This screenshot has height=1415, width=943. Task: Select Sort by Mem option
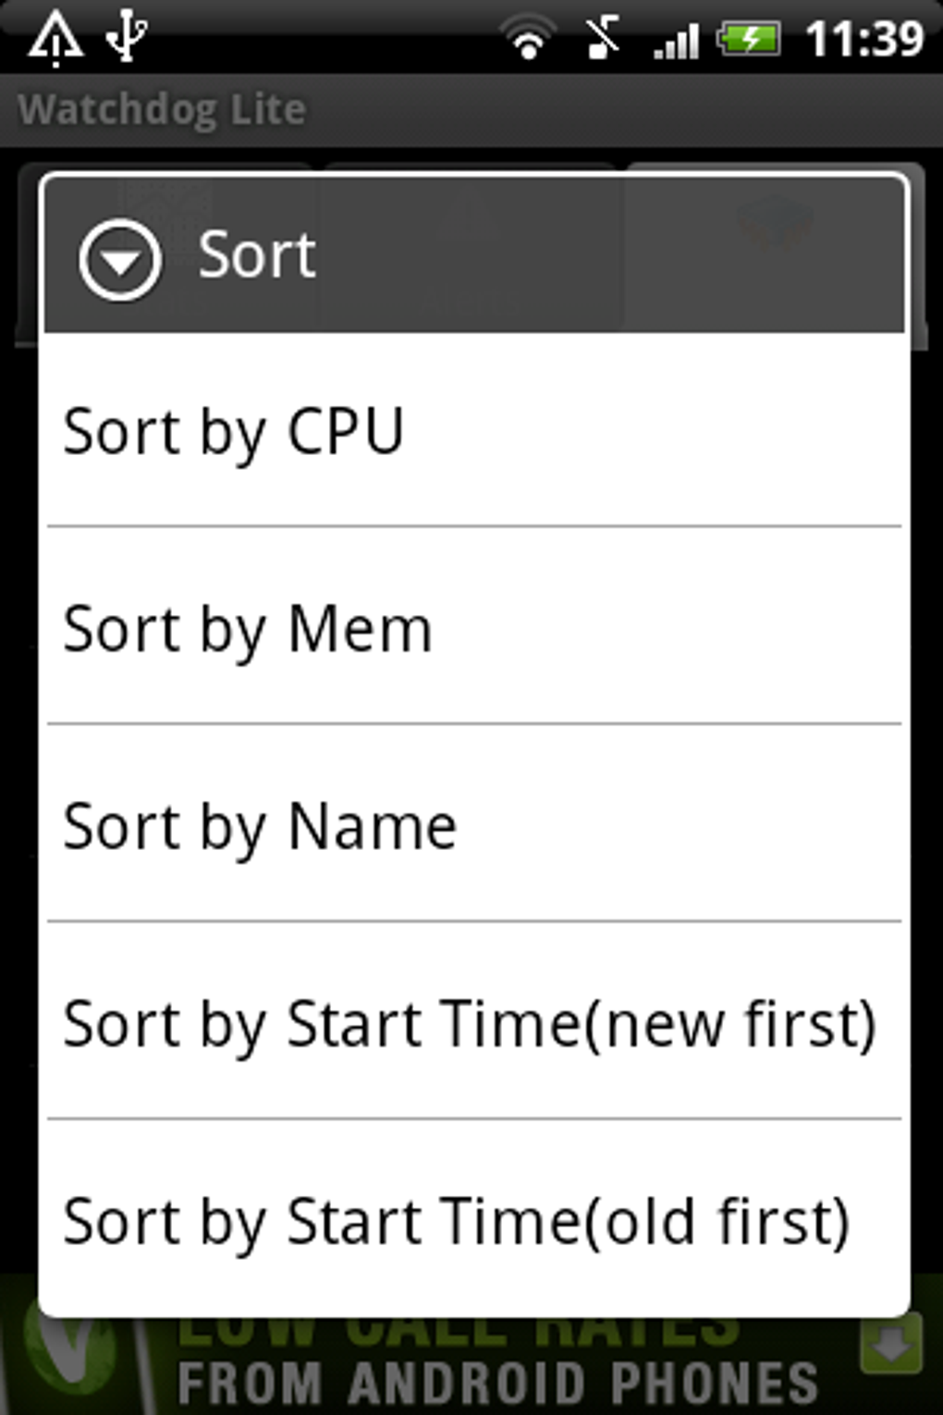click(473, 629)
